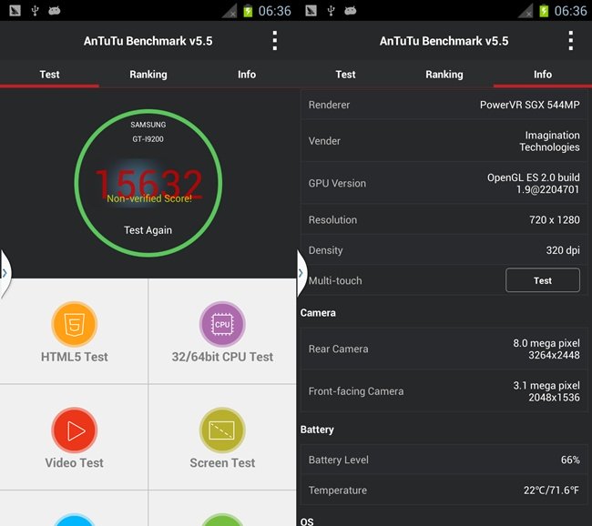Launch the green Screen Test icon
Image resolution: width=592 pixels, height=526 pixels.
pyautogui.click(x=222, y=430)
